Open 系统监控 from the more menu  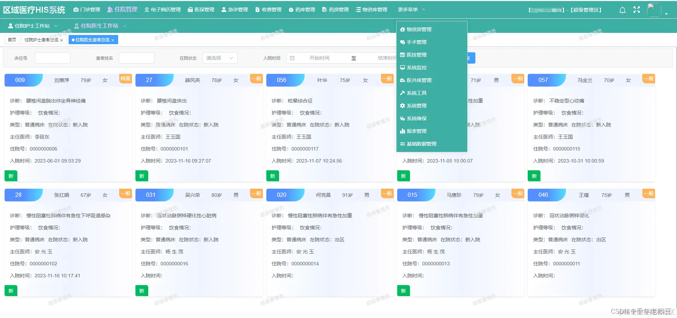416,67
